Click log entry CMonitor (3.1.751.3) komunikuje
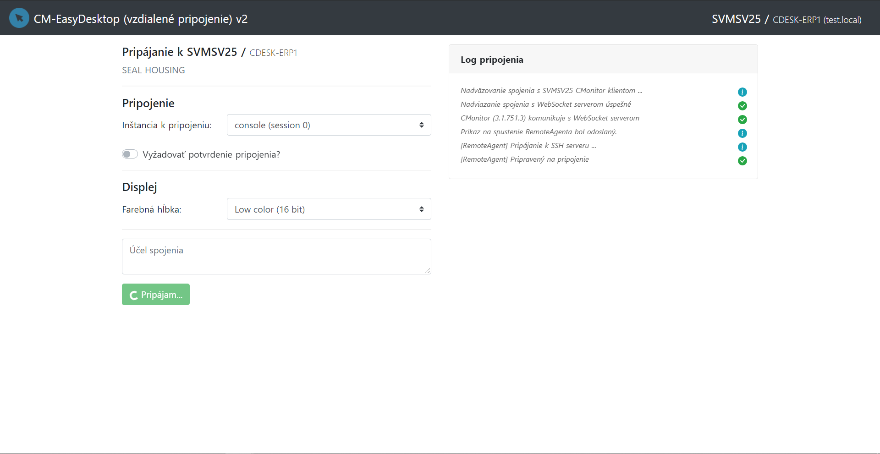The image size is (880, 454). click(550, 118)
